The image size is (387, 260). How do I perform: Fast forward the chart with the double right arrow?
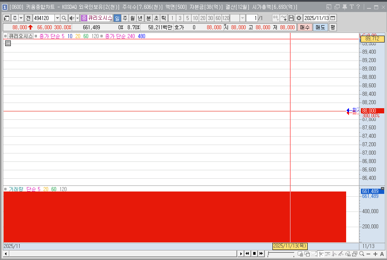(261, 254)
